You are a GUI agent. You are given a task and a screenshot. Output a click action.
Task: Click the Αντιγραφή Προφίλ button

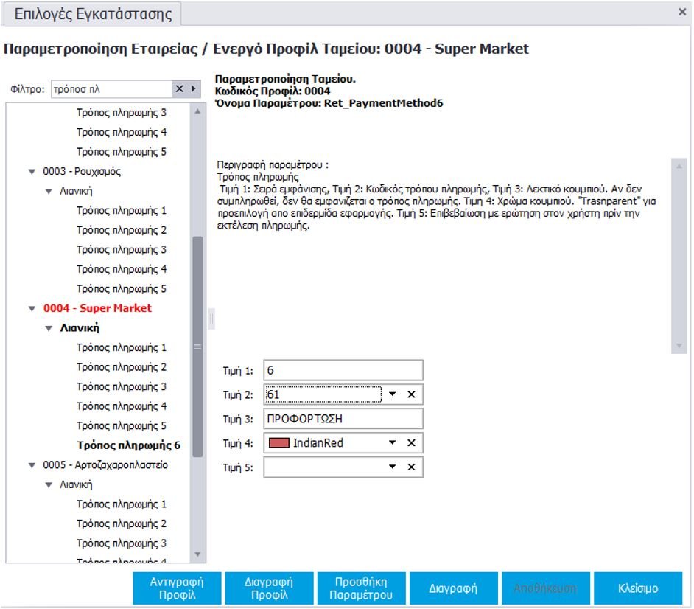point(177,588)
